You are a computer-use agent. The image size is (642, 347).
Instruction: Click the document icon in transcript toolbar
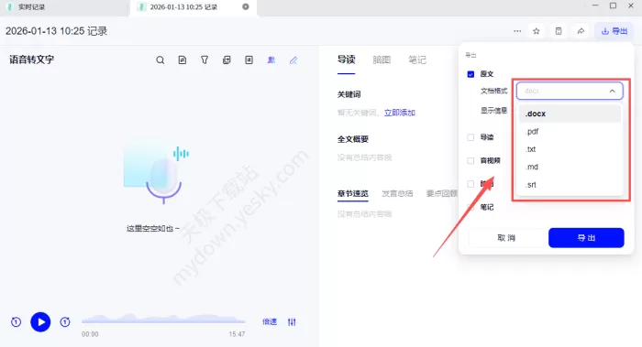click(183, 60)
